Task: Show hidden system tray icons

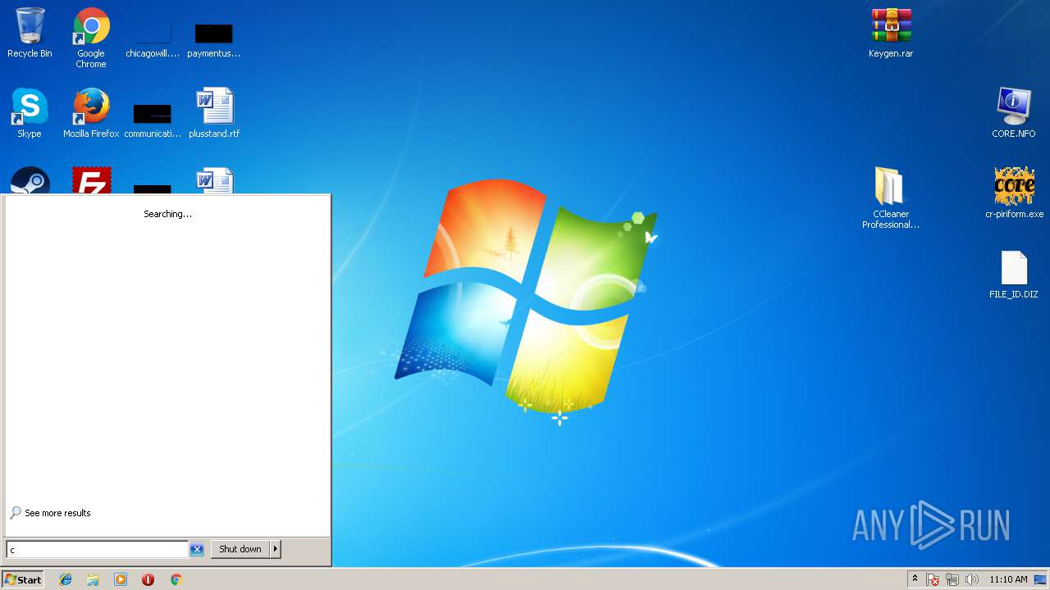Action: [915, 579]
